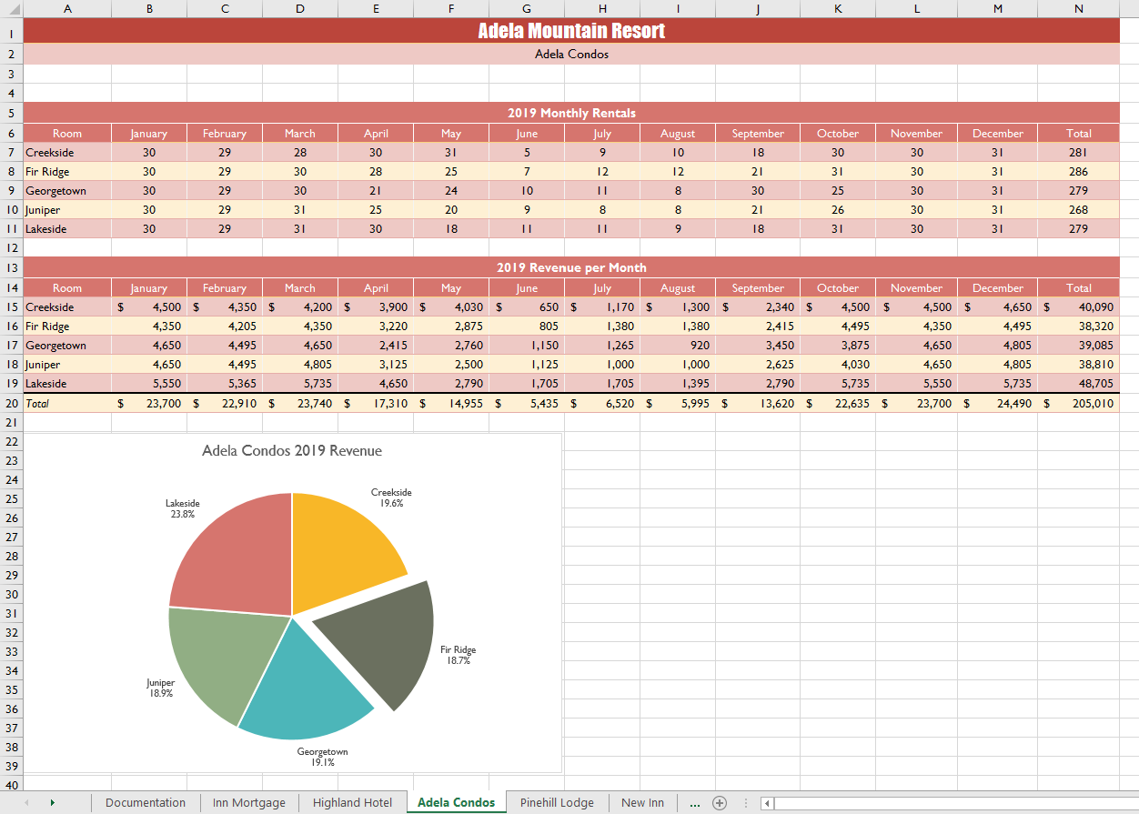The height and width of the screenshot is (814, 1139).
Task: Click the chart title Adela Condos 2019 Revenue
Action: 292,451
